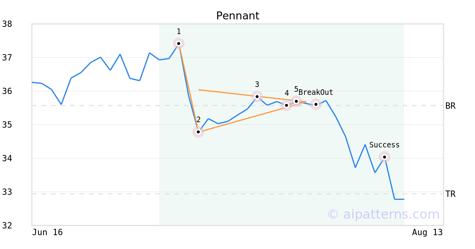This screenshot has width=475, height=249.
Task: Click pattern point marker 2
Action: pos(198,132)
